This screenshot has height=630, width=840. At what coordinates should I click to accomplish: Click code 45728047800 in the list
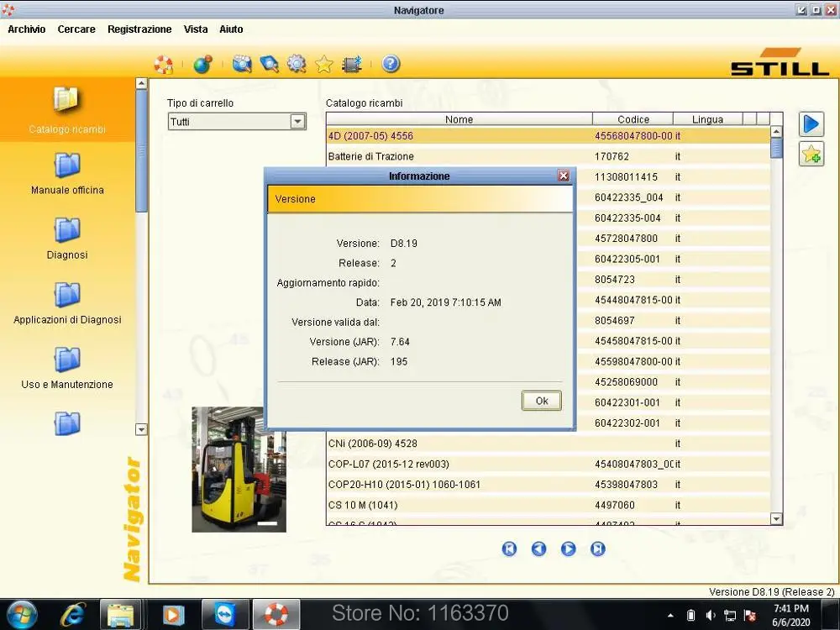(x=626, y=239)
